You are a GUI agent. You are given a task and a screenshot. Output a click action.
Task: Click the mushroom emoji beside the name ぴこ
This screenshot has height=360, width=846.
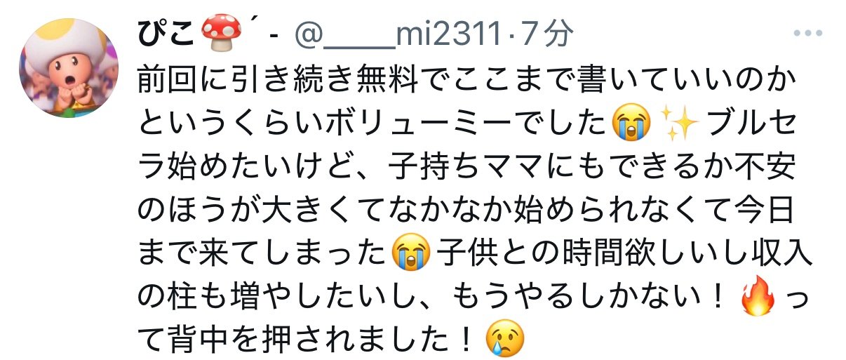point(220,30)
